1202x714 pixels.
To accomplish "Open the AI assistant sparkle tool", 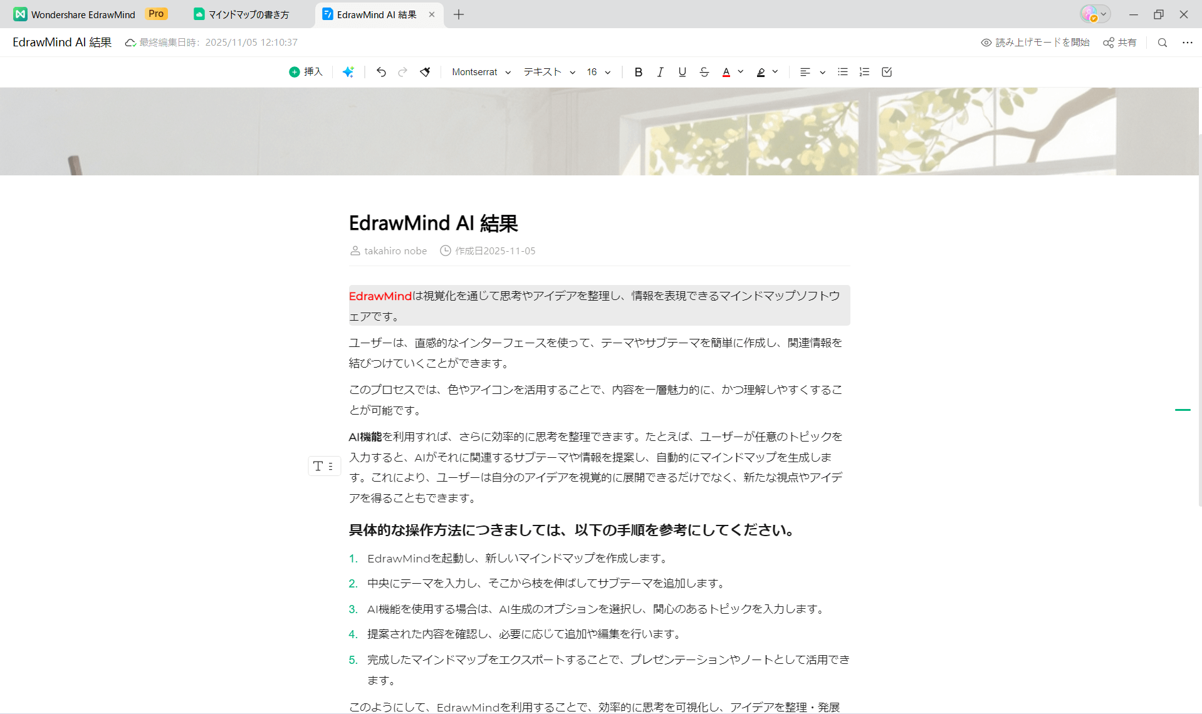I will click(x=348, y=71).
